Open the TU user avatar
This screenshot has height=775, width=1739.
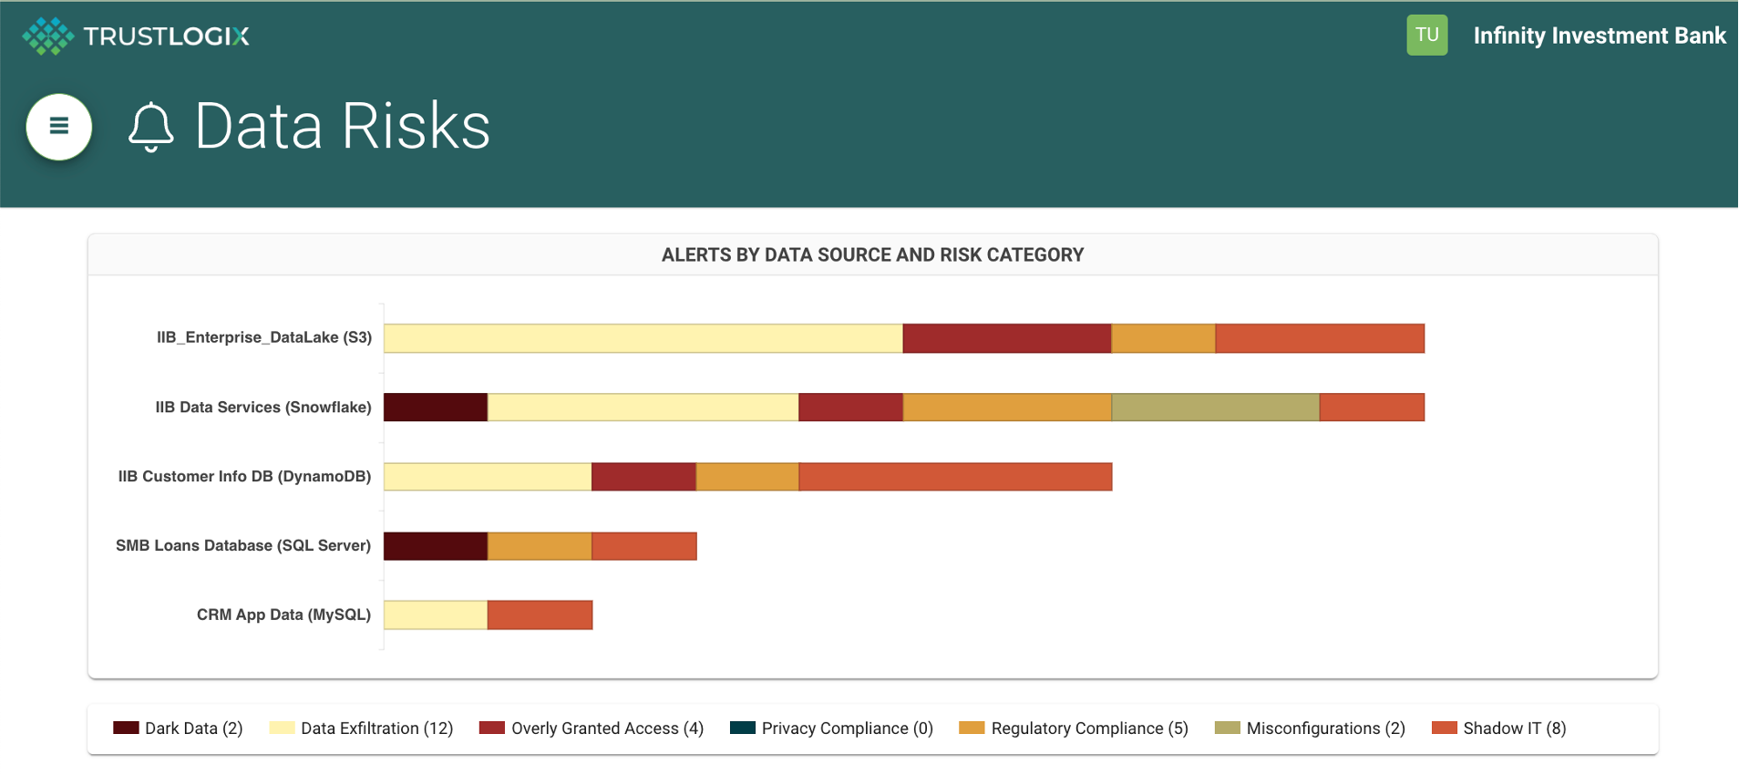click(1426, 36)
